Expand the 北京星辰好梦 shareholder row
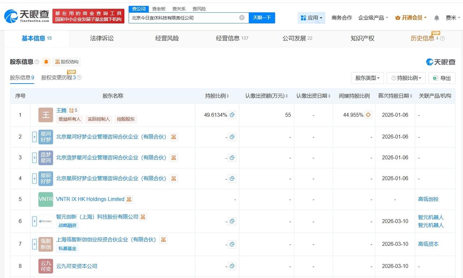 pos(35,179)
